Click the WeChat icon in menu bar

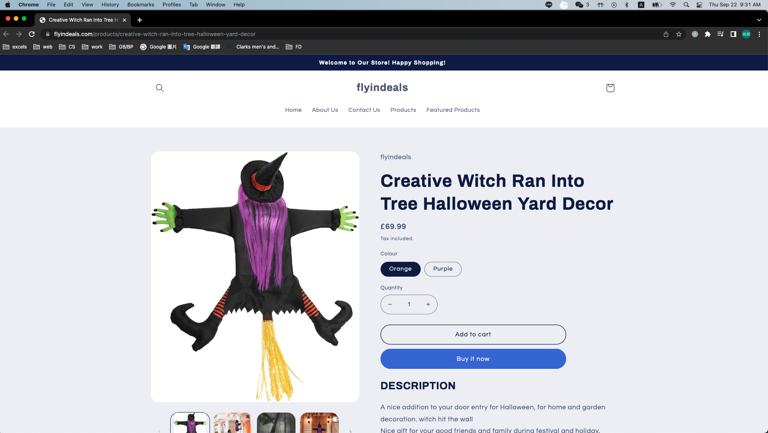[x=579, y=5]
